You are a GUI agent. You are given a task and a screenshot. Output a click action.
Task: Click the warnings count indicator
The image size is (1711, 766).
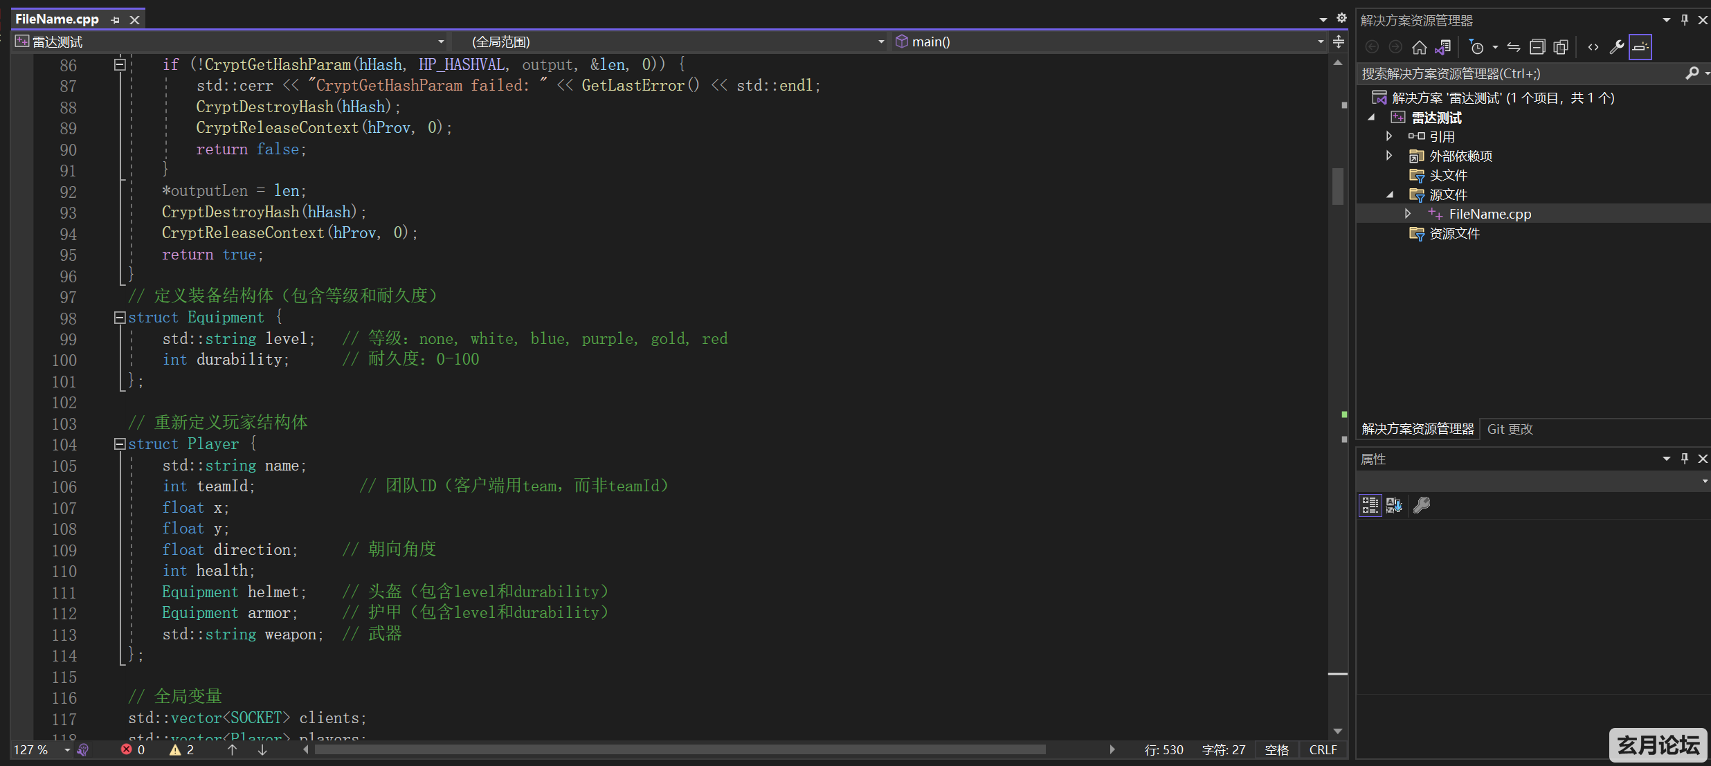click(x=181, y=750)
